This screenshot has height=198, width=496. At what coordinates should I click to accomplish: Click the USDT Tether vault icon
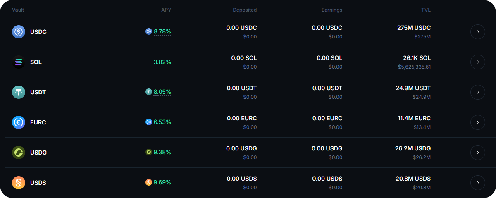coord(19,92)
